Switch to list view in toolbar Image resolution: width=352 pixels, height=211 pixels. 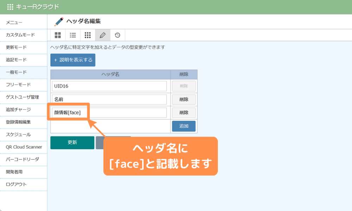click(73, 35)
